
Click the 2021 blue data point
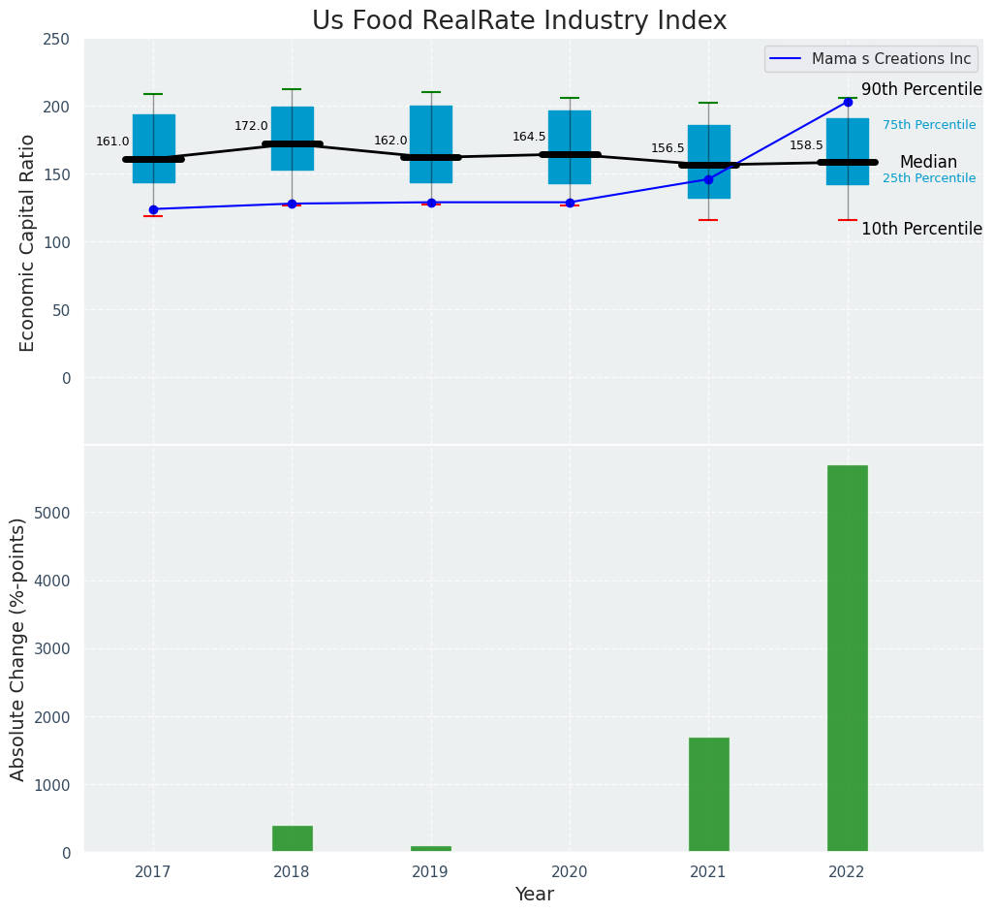tap(708, 179)
